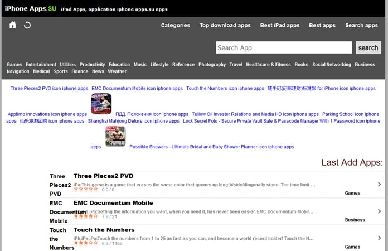Select the Entertainment category
Screen dimensions: 388x251
[x=41, y=65]
